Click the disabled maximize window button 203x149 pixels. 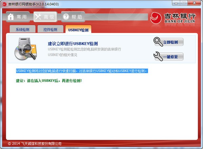[x=184, y=3]
